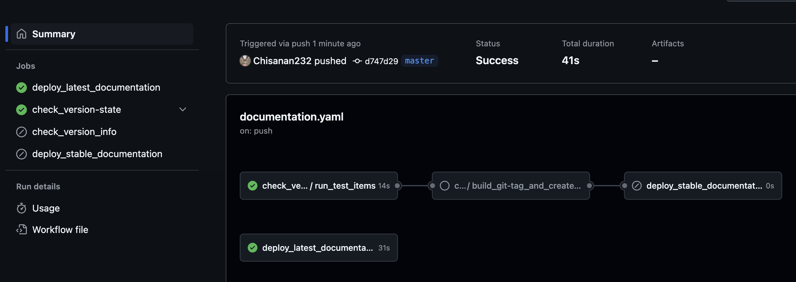This screenshot has width=796, height=282.
Task: Open the Workflow file page
Action: [60, 230]
